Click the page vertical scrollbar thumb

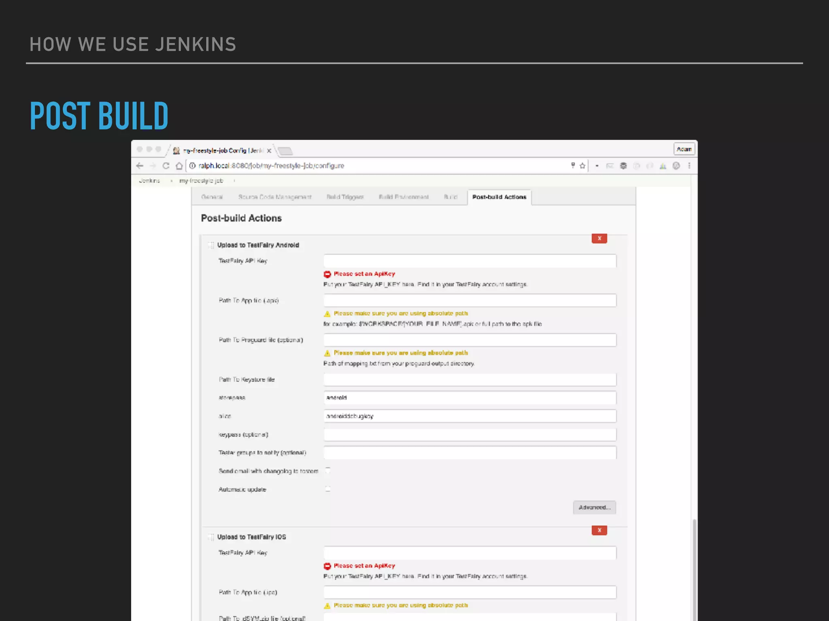tap(695, 570)
